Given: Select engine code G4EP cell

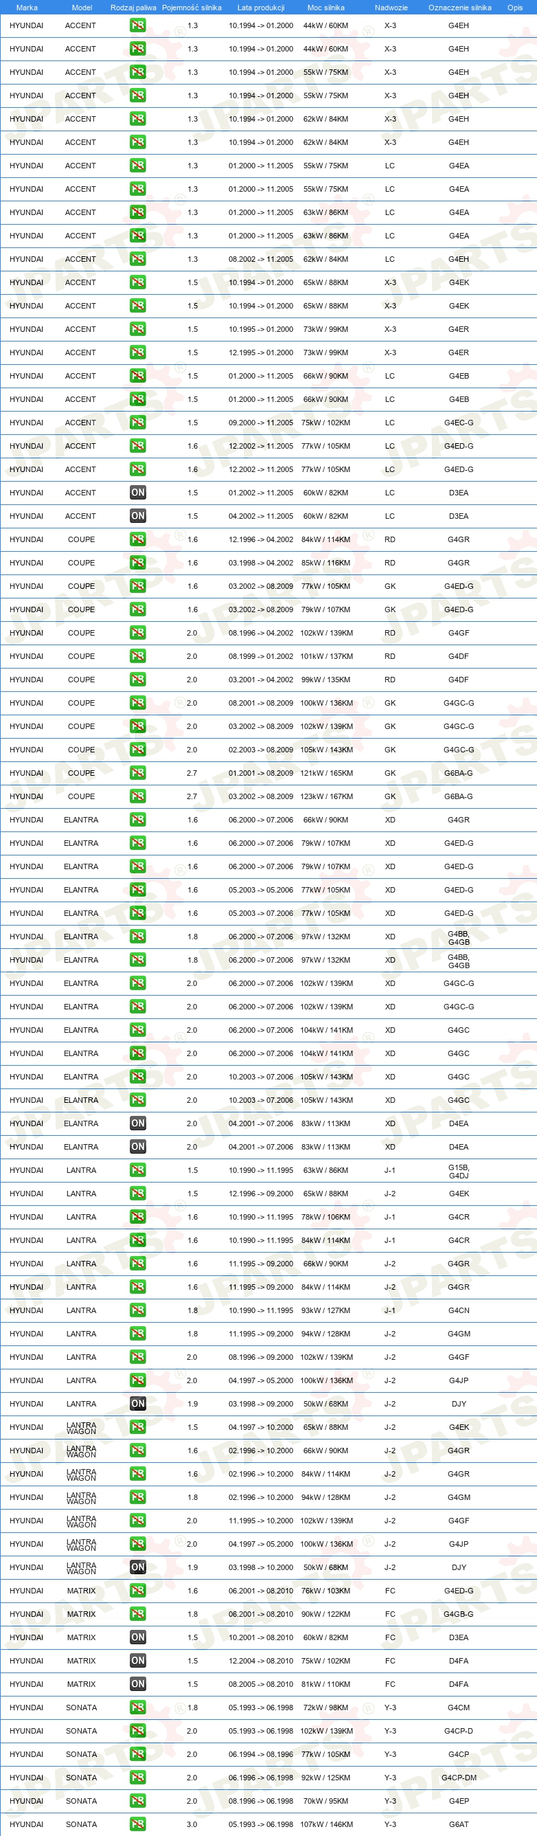Looking at the screenshot, I should pos(459,1801).
